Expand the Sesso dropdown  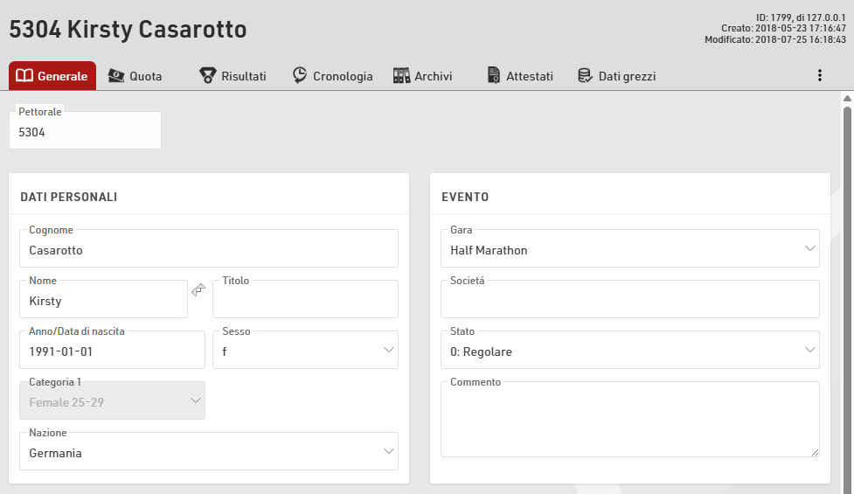[x=305, y=351]
